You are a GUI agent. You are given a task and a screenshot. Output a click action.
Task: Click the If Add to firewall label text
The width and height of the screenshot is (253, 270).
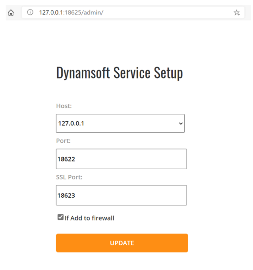(89, 218)
